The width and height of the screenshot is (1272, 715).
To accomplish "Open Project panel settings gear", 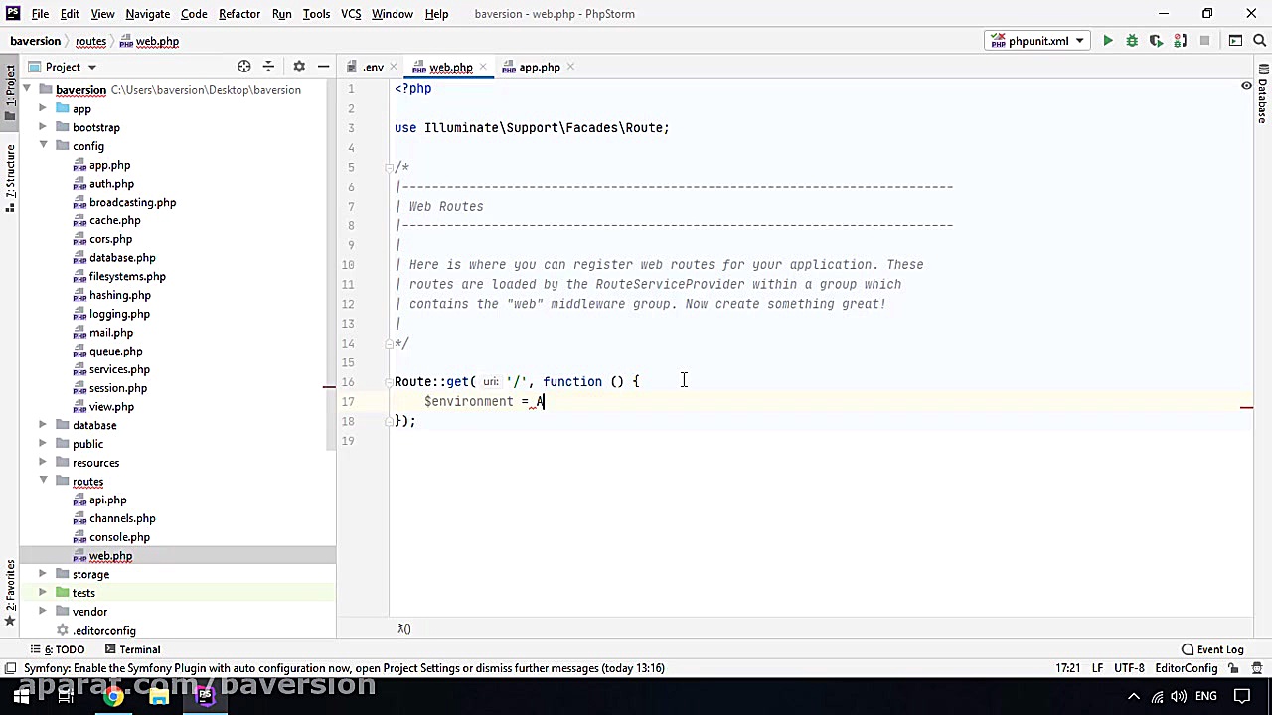I will pyautogui.click(x=299, y=67).
